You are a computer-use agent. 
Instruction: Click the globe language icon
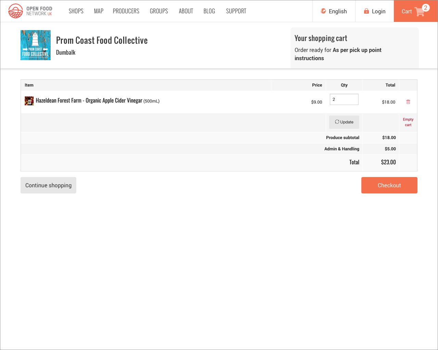click(x=323, y=11)
